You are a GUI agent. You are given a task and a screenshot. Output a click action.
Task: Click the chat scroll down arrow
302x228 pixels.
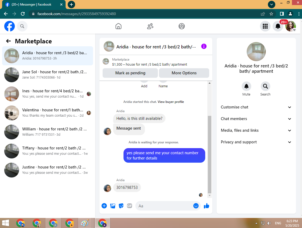tap(209, 195)
